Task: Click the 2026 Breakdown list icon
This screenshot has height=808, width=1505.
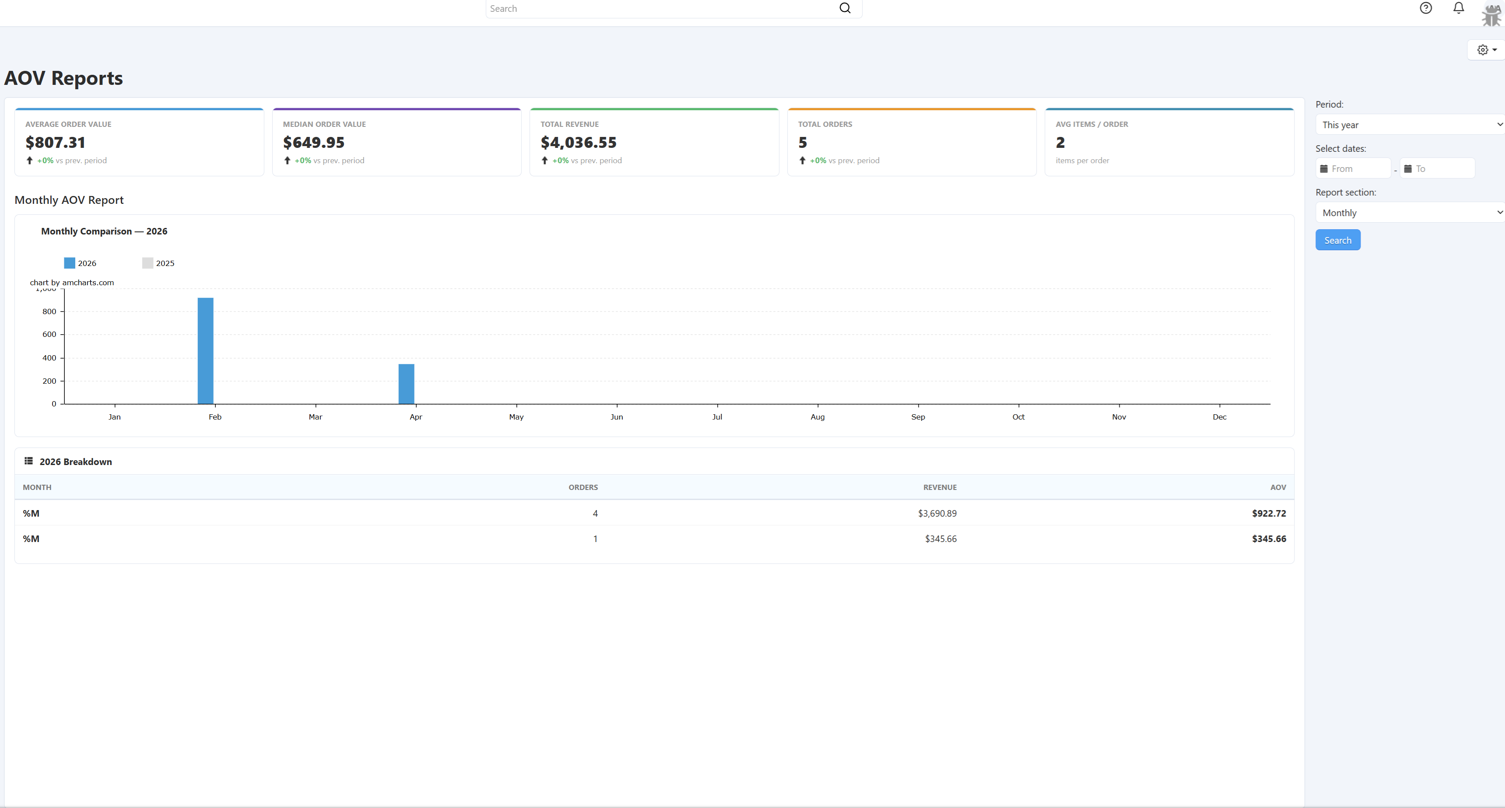Action: [x=28, y=461]
